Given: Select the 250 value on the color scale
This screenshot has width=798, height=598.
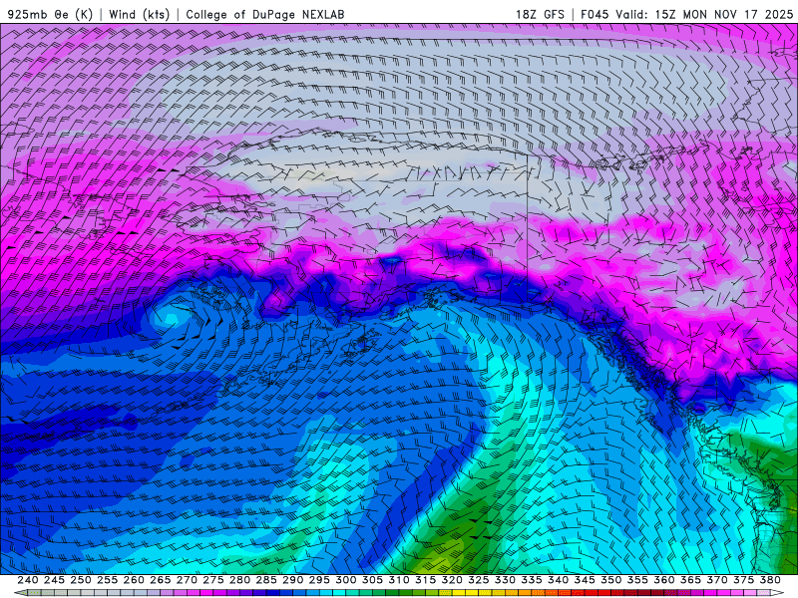Looking at the screenshot, I should tap(81, 580).
